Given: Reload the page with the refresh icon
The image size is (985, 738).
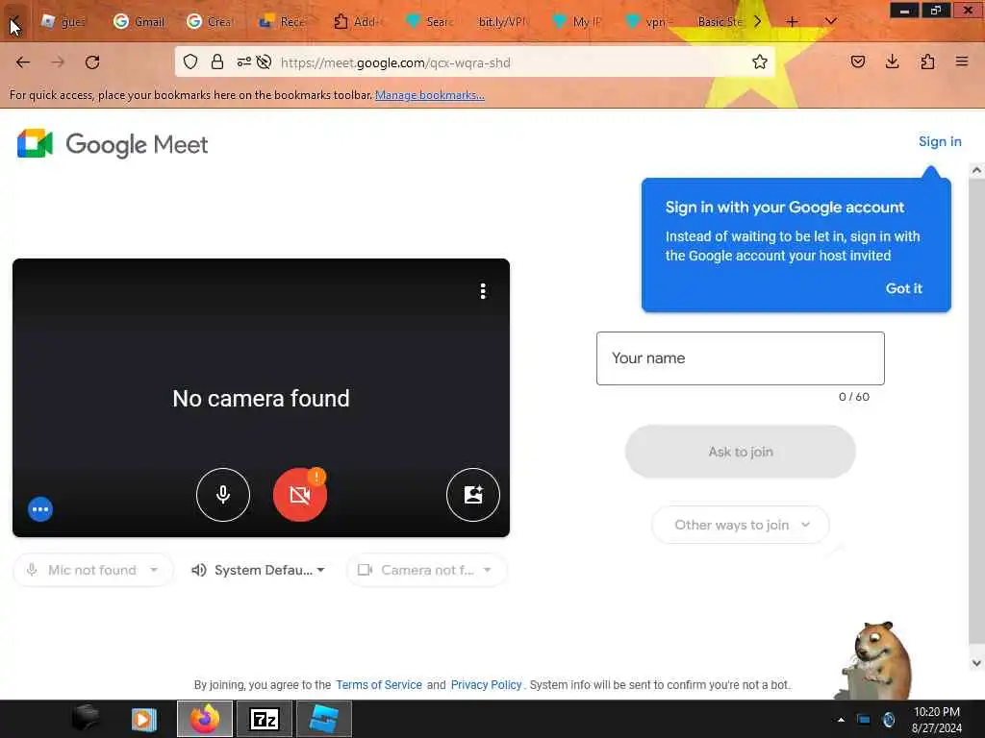Looking at the screenshot, I should (x=92, y=62).
